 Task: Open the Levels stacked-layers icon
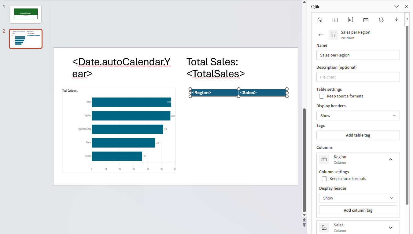click(x=381, y=20)
